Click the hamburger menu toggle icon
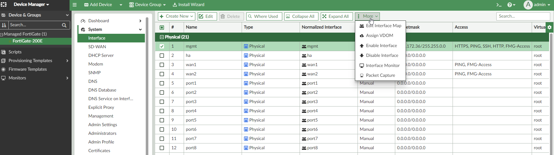This screenshot has width=554, height=155. (74, 5)
